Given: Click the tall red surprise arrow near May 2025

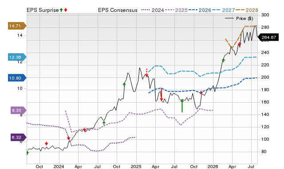Looking at the screenshot, I should [162, 94].
